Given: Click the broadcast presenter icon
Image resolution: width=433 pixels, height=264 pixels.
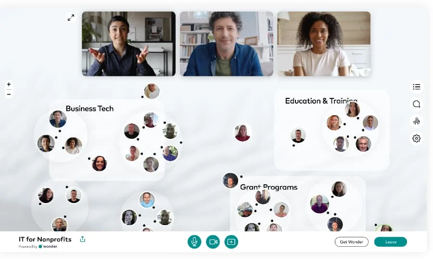Looking at the screenshot, I should click(x=417, y=121).
